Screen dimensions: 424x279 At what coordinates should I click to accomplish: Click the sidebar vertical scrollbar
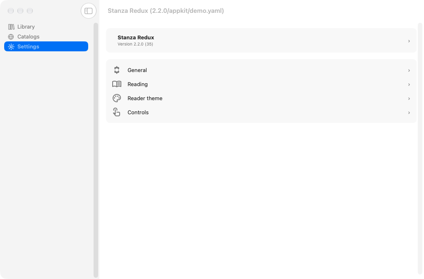[x=96, y=150]
